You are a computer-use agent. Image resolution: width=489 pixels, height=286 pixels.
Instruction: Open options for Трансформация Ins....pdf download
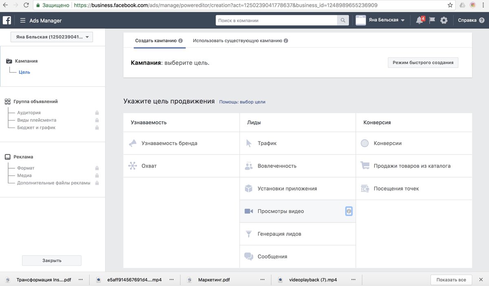tap(81, 280)
